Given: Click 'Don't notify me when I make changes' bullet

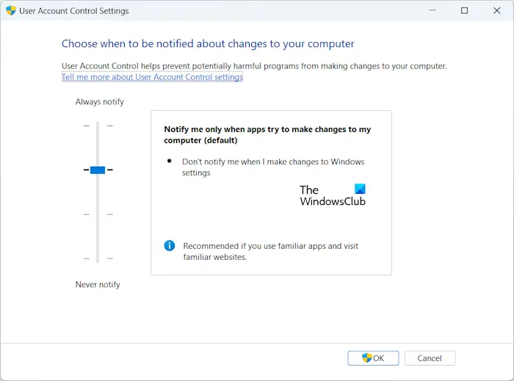Looking at the screenshot, I should 273,167.
